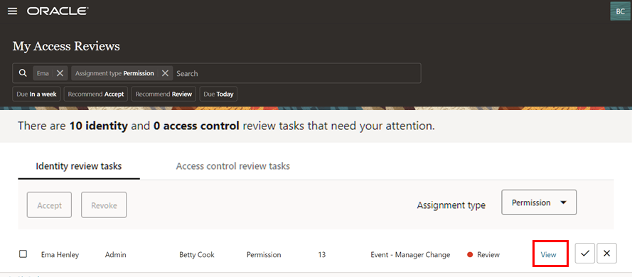Click the Oracle logo
The width and height of the screenshot is (632, 277).
pyautogui.click(x=58, y=11)
